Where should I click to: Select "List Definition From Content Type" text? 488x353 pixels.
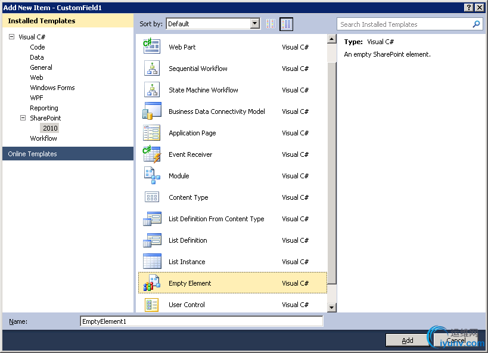[216, 219]
